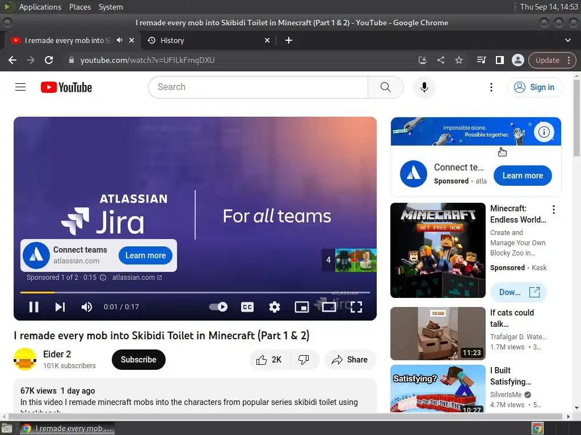The image size is (581, 435).
Task: Open the ad info icon on banner
Action: pos(544,131)
